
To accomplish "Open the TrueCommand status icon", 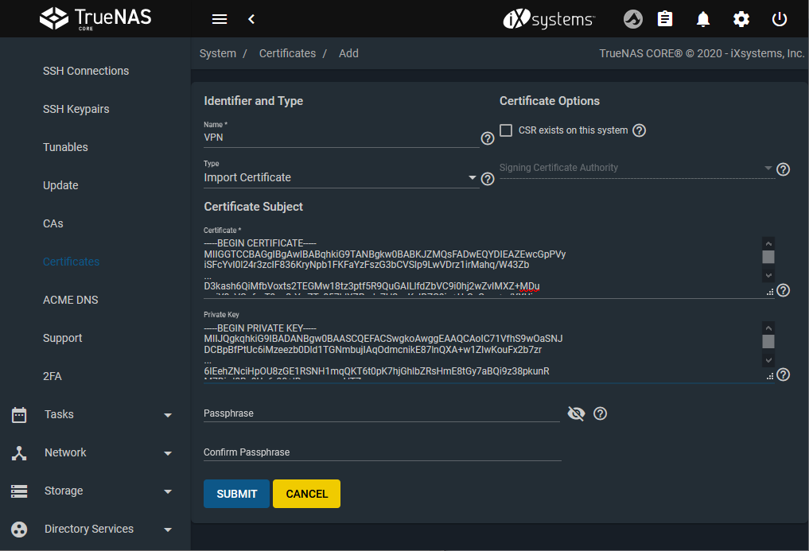I will coord(632,19).
